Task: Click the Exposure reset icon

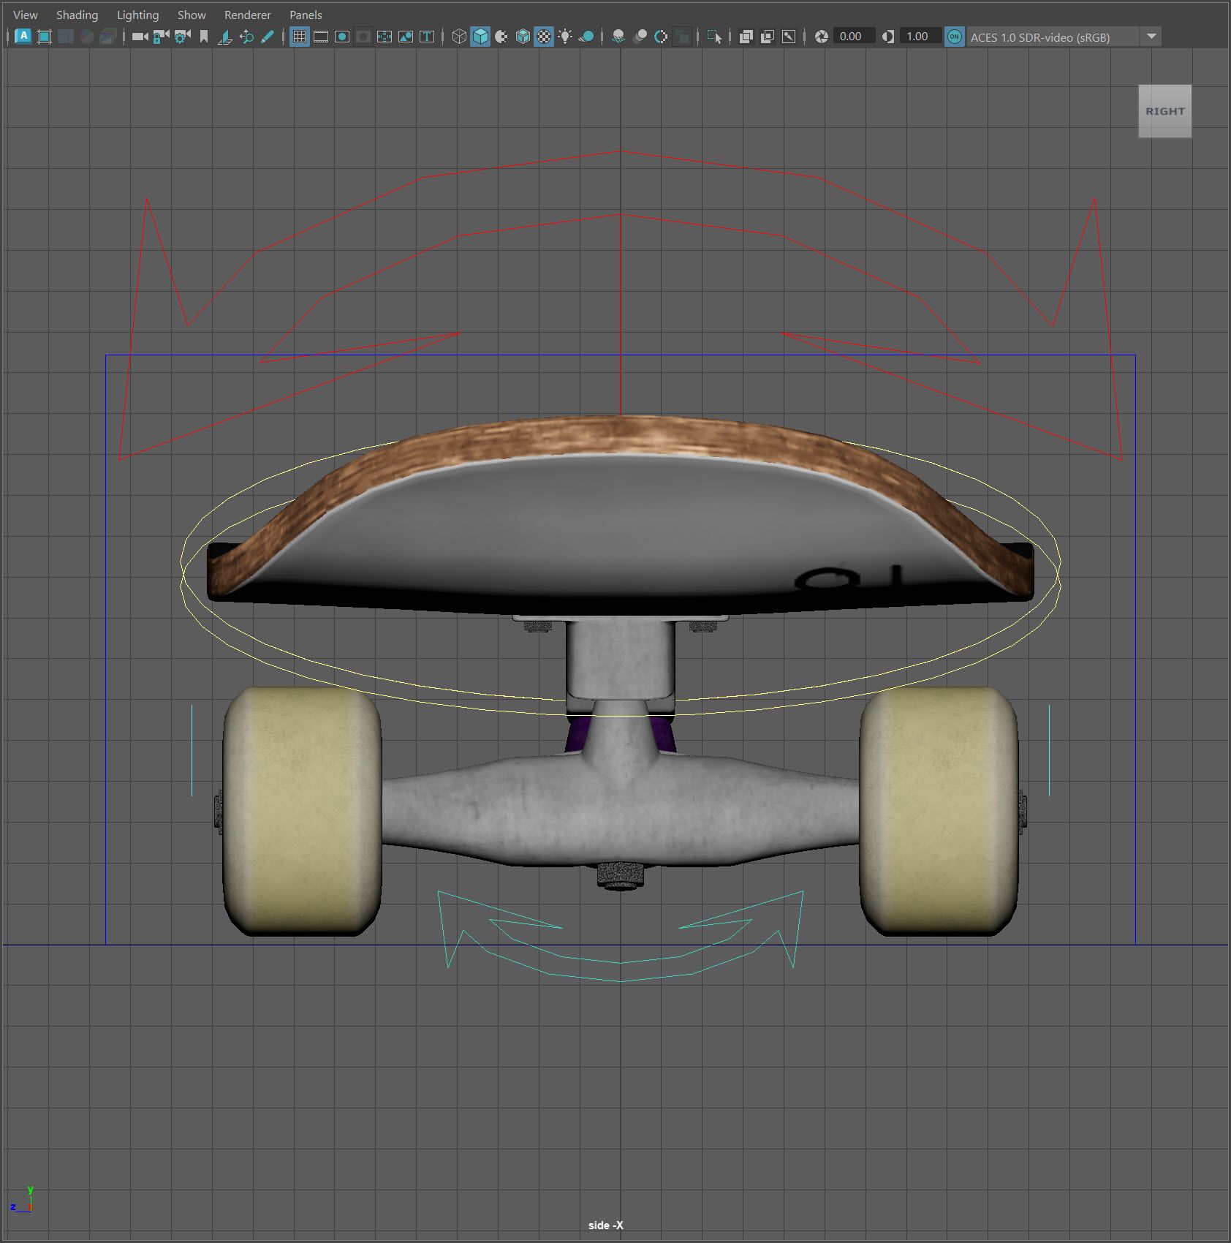Action: pos(821,37)
